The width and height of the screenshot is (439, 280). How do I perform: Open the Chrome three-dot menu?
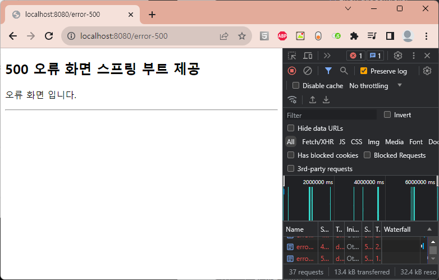[426, 36]
